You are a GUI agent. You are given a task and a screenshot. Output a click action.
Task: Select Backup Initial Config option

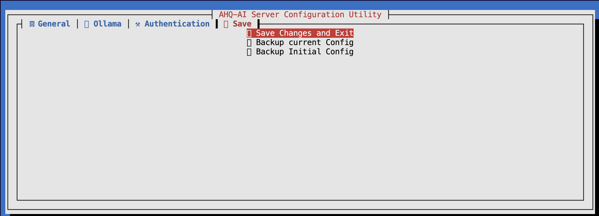point(304,52)
